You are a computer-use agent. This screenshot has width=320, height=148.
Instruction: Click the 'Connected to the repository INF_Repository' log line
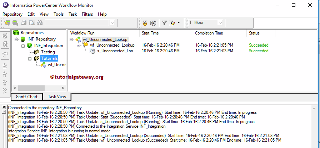click(x=45, y=108)
